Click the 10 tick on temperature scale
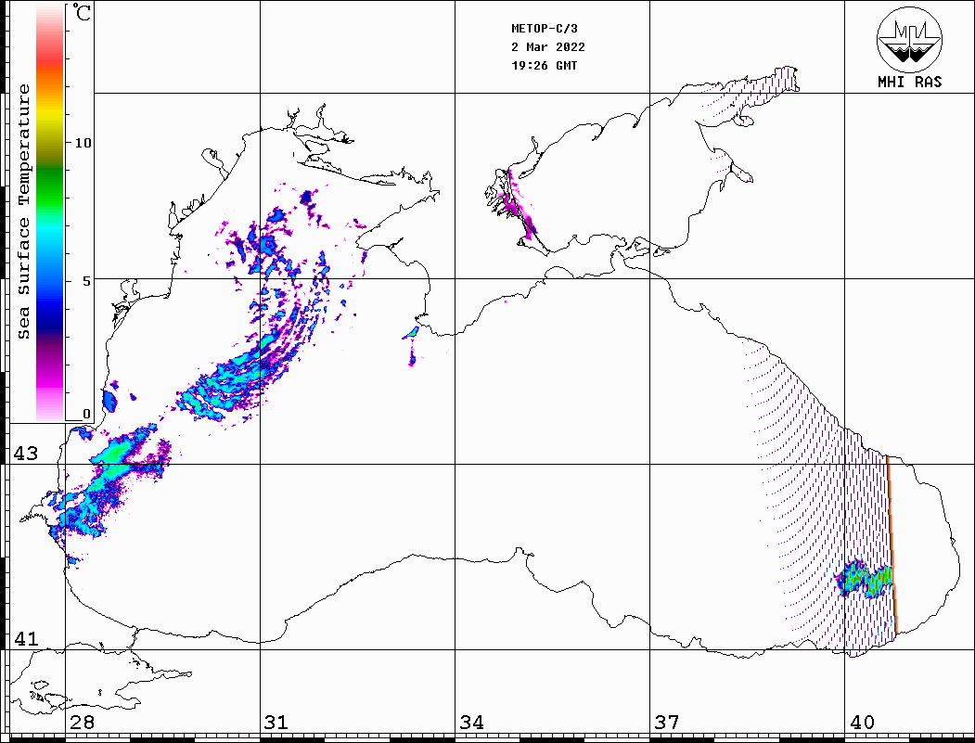Image resolution: width=975 pixels, height=743 pixels. pos(83,143)
